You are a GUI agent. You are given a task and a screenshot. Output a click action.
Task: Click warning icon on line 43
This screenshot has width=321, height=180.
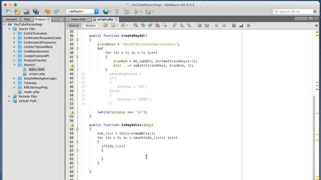click(x=72, y=65)
